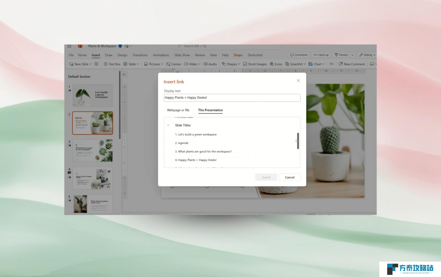This screenshot has width=441, height=277.
Task: Open the Shapes dropdown arrow
Action: [239, 64]
